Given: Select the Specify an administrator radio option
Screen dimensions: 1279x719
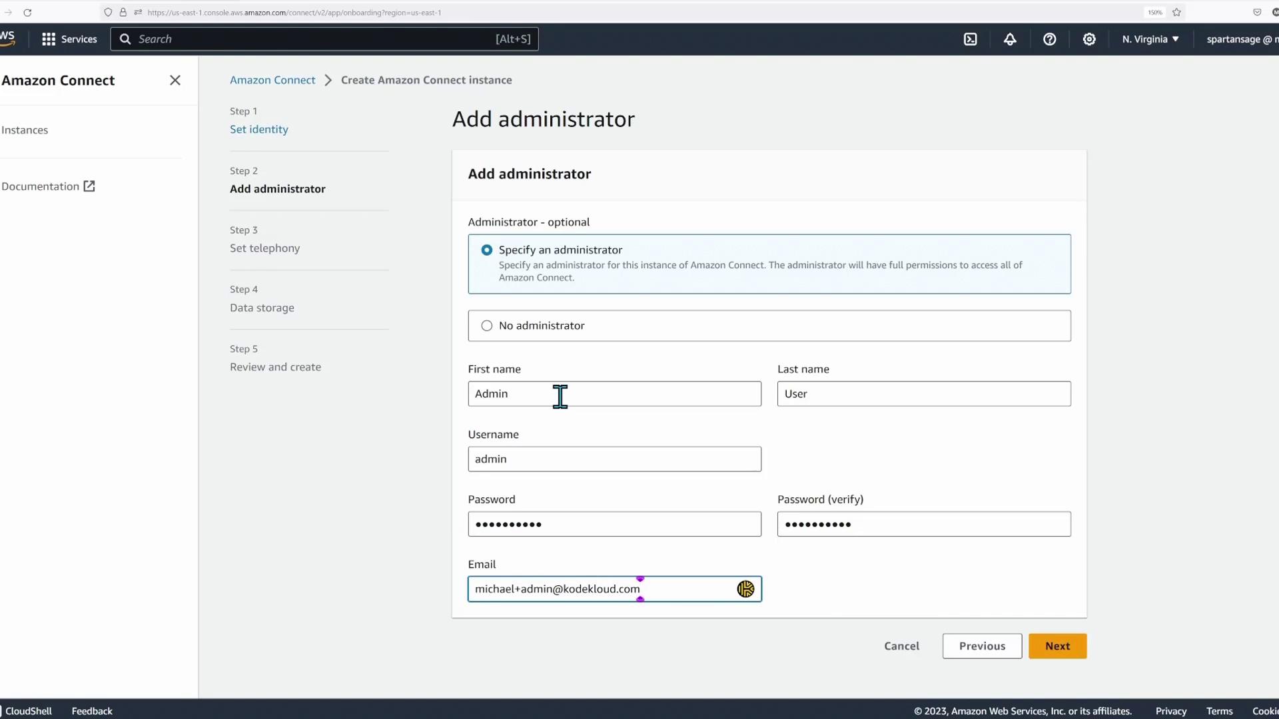Looking at the screenshot, I should pos(487,250).
